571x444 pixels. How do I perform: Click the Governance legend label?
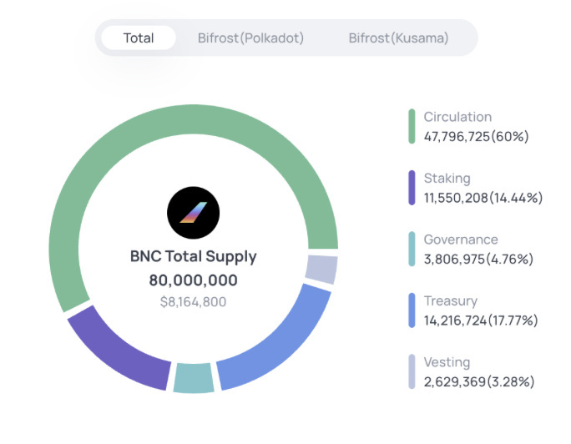(x=461, y=240)
